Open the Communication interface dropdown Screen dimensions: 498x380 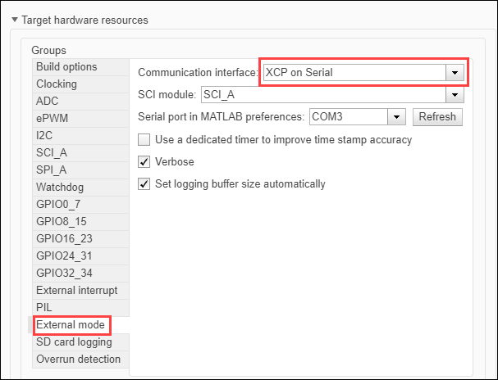pos(455,72)
